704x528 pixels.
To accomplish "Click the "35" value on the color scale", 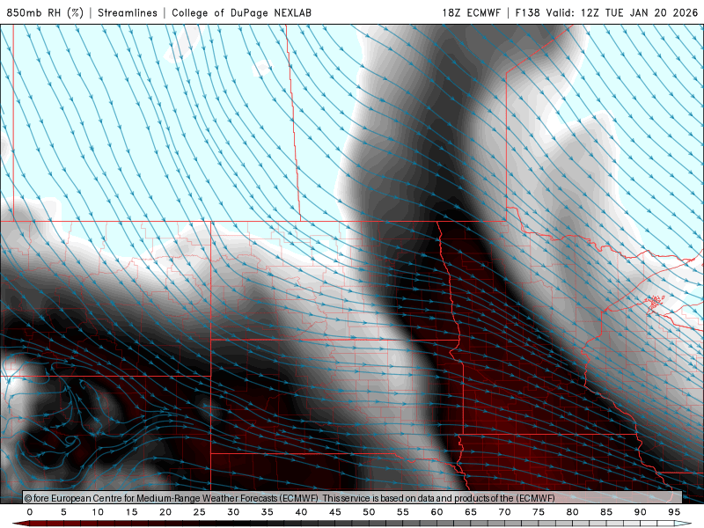I will [268, 512].
